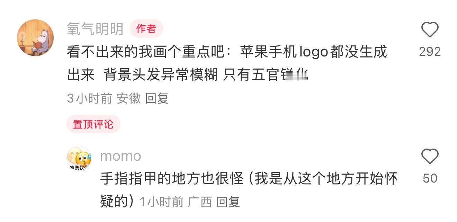Click the momo username
This screenshot has width=457, height=222.
click(120, 156)
